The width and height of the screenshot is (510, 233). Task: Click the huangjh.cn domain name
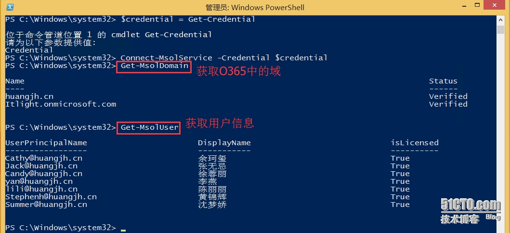pos(29,96)
